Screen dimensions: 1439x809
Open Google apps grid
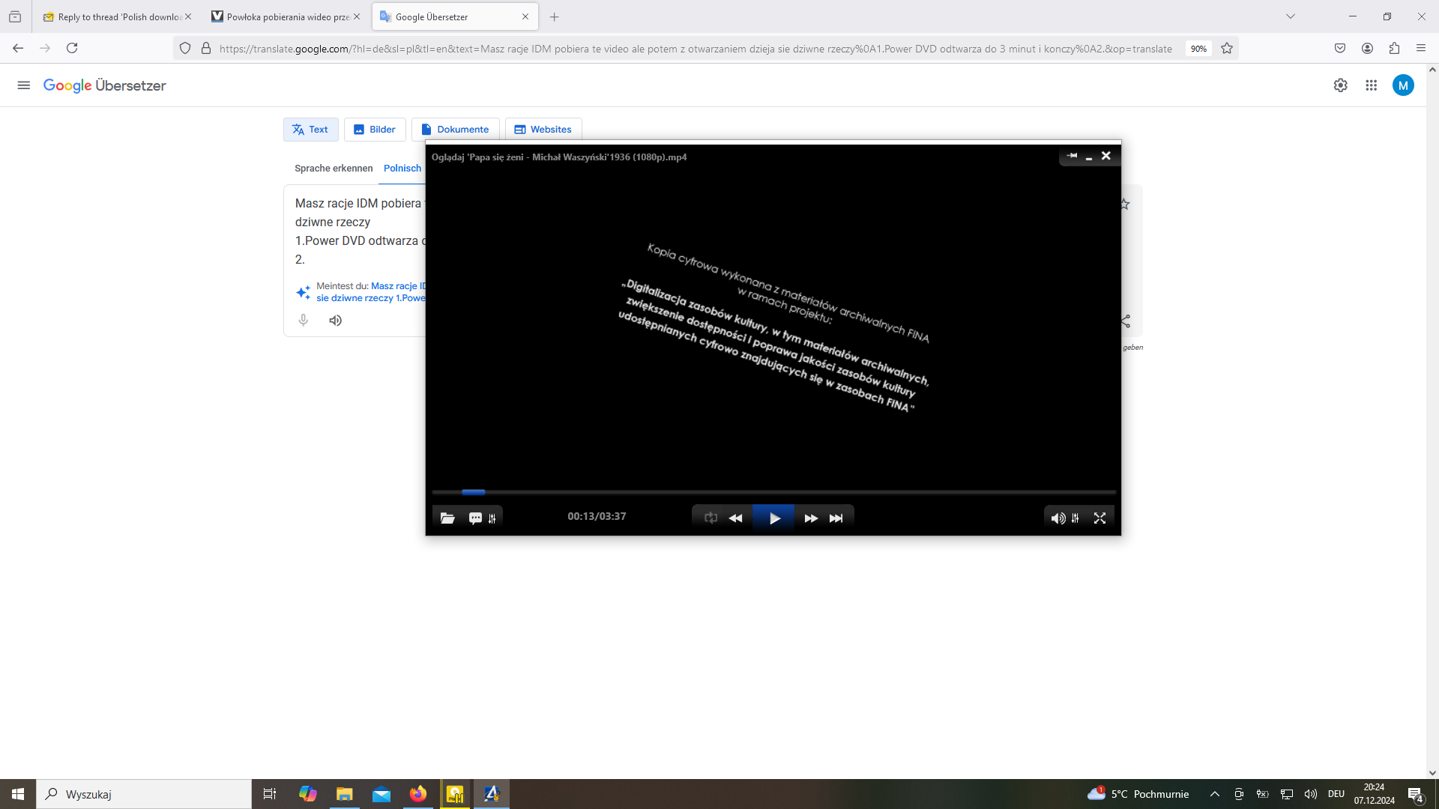coord(1371,85)
